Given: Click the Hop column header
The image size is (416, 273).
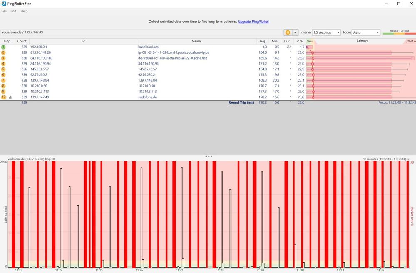Looking at the screenshot, I should (x=7, y=41).
